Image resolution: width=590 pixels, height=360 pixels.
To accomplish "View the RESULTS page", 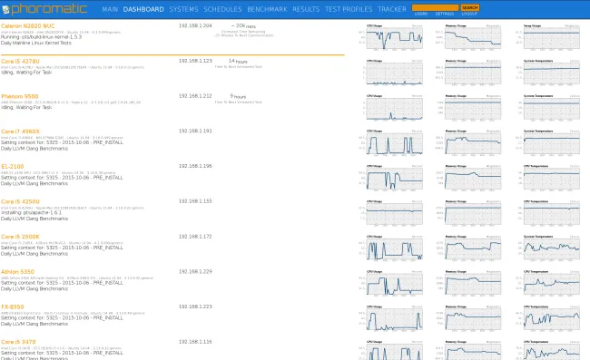I will click(306, 9).
